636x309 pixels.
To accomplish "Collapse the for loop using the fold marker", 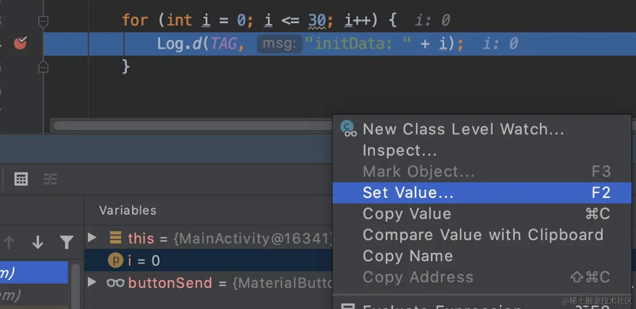I will click(x=43, y=21).
